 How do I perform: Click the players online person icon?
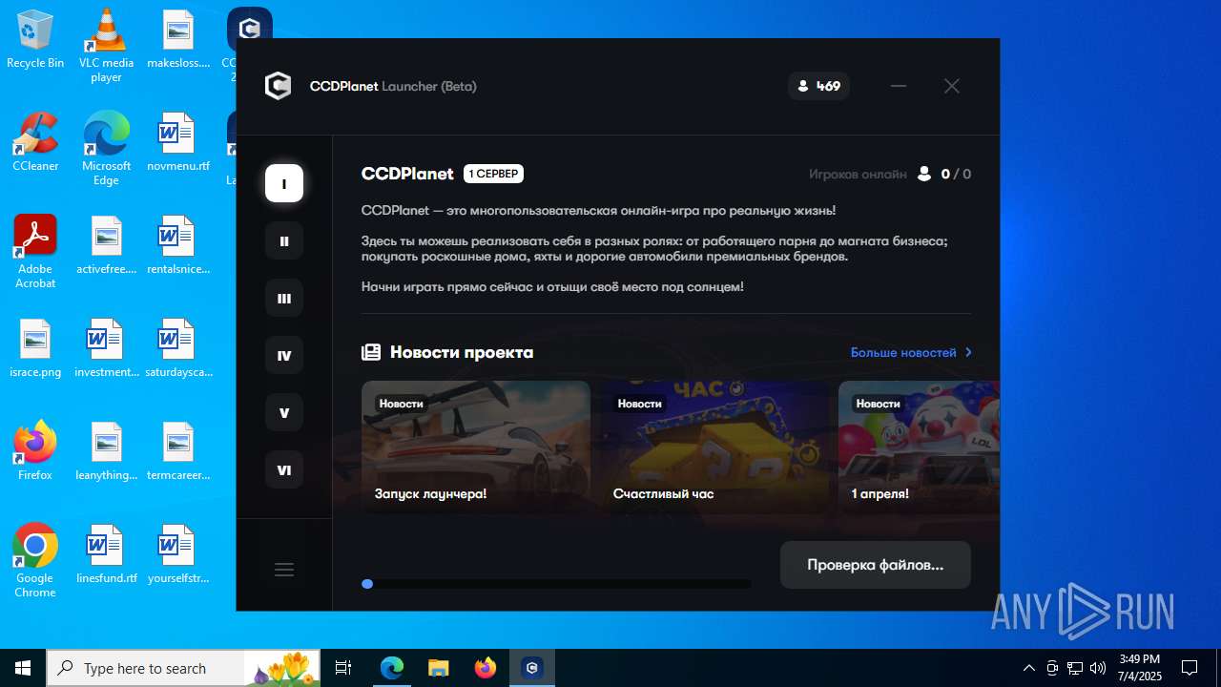pos(923,174)
